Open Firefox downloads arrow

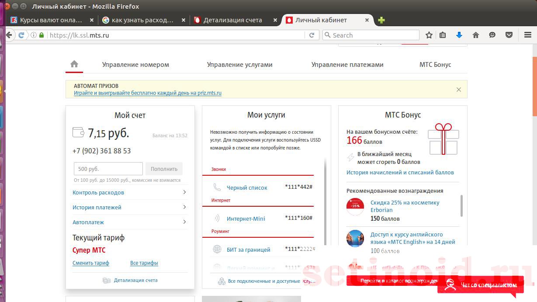coord(459,35)
